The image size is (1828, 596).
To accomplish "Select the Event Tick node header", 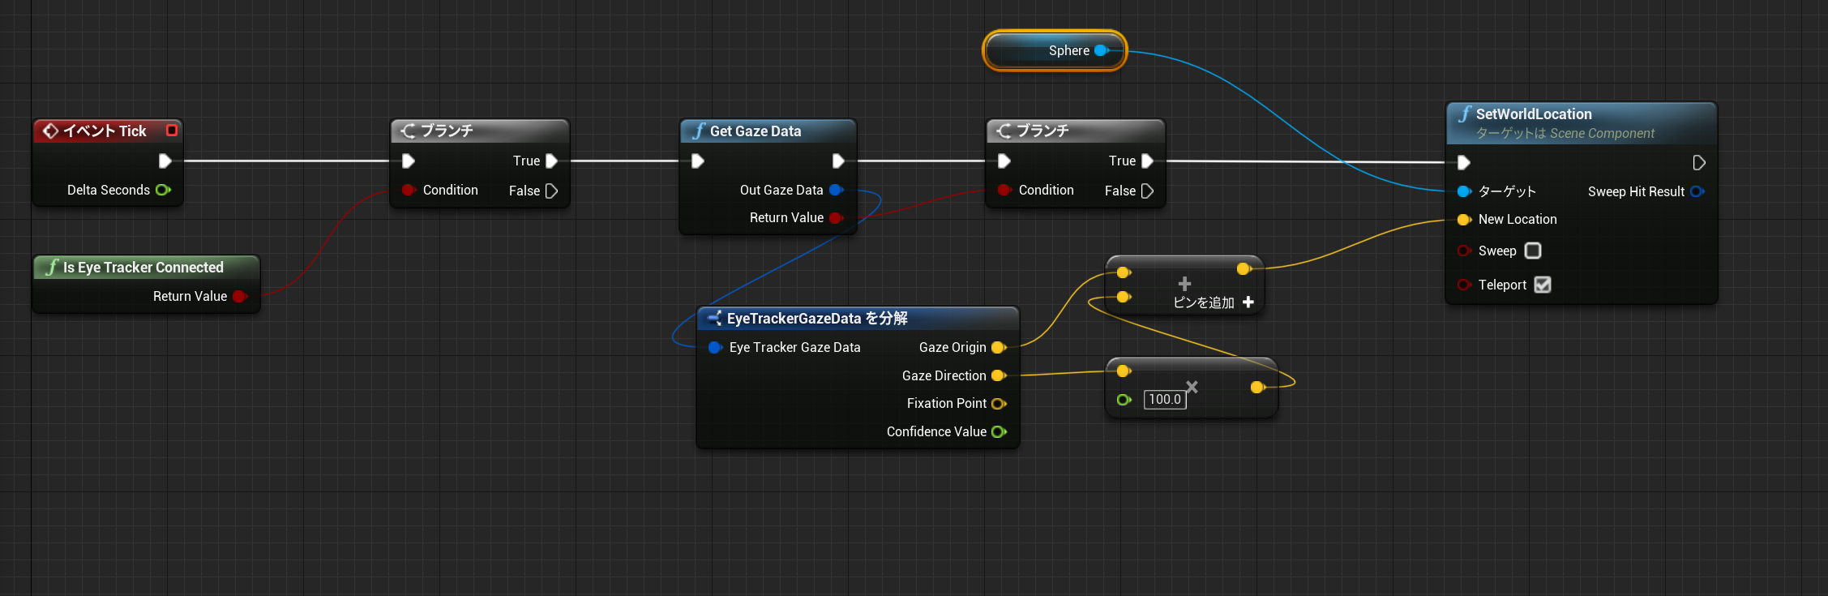I will pos(107,131).
